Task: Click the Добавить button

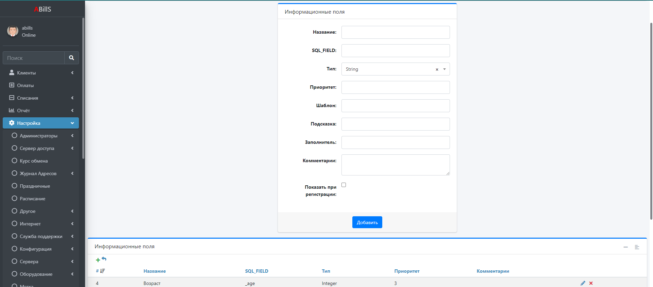Action: point(367,222)
